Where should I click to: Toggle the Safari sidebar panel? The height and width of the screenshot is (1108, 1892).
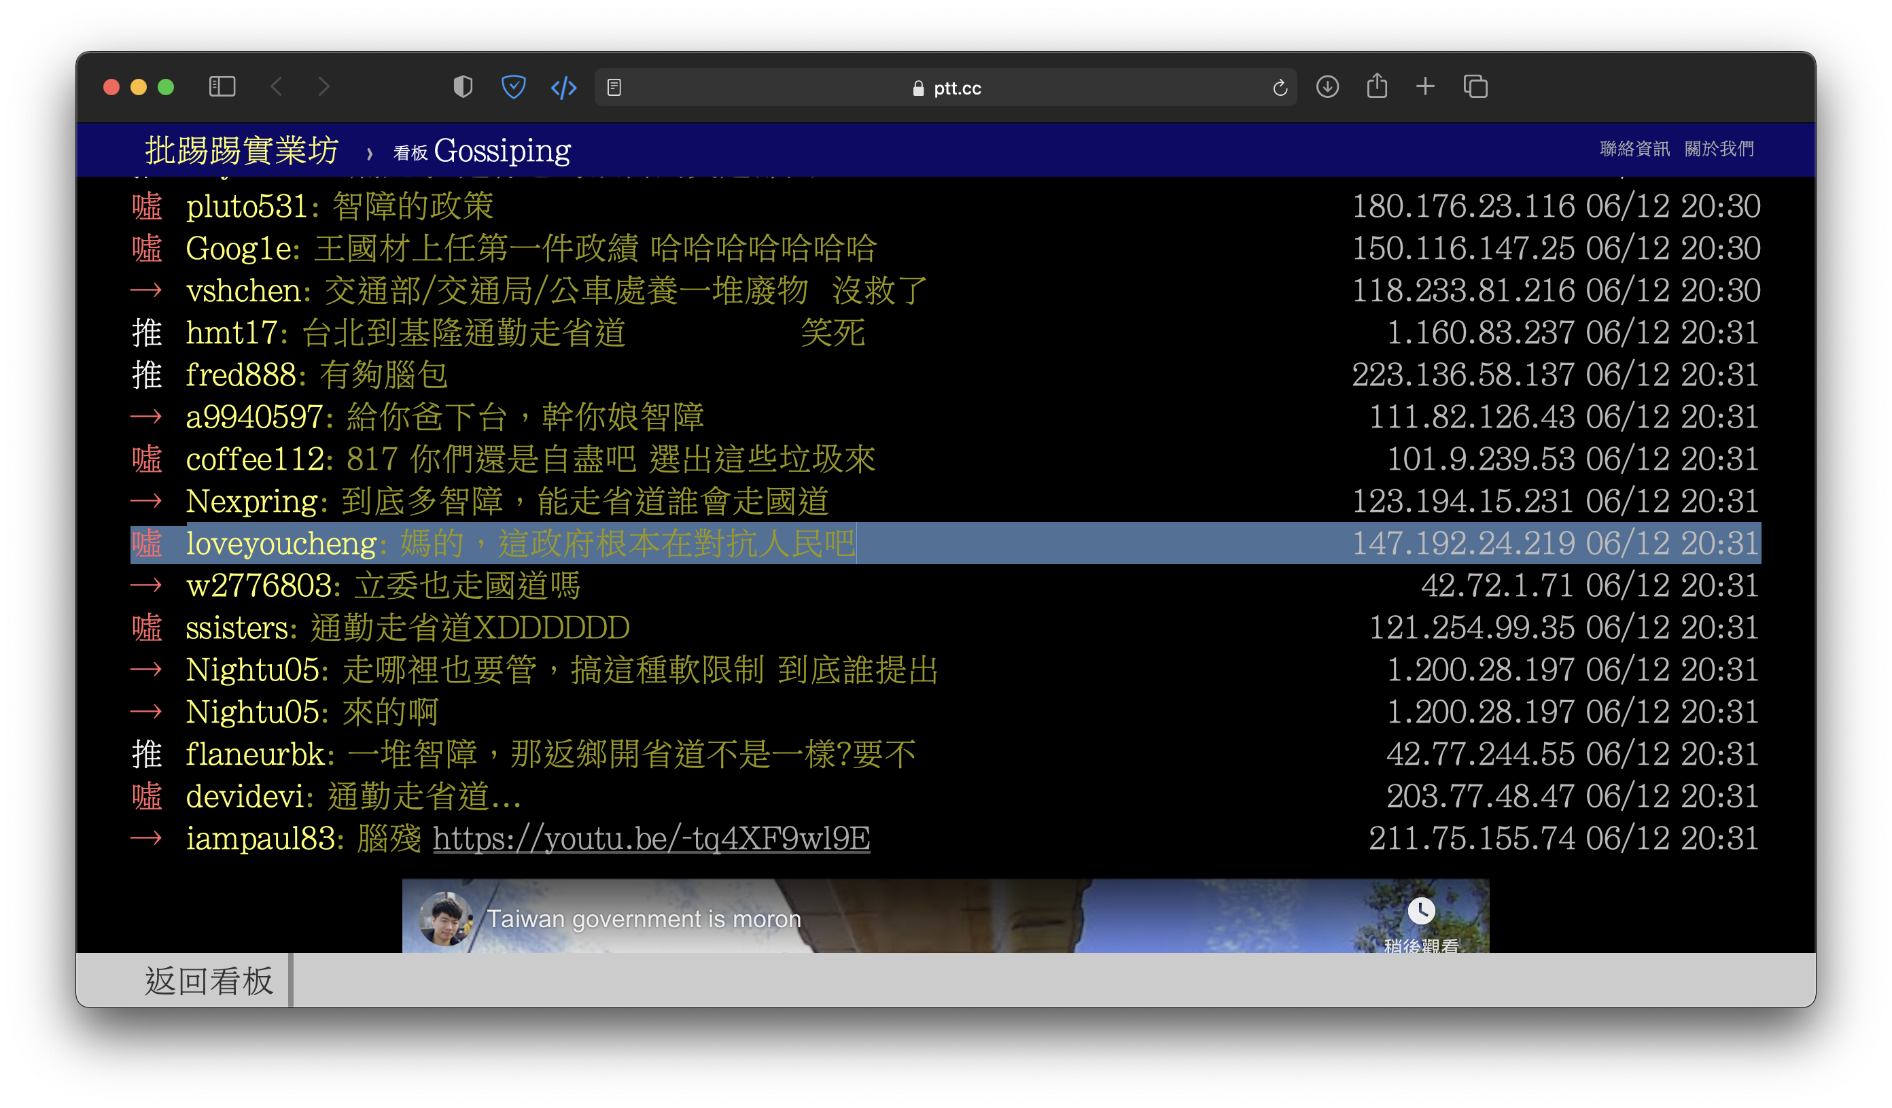(222, 87)
